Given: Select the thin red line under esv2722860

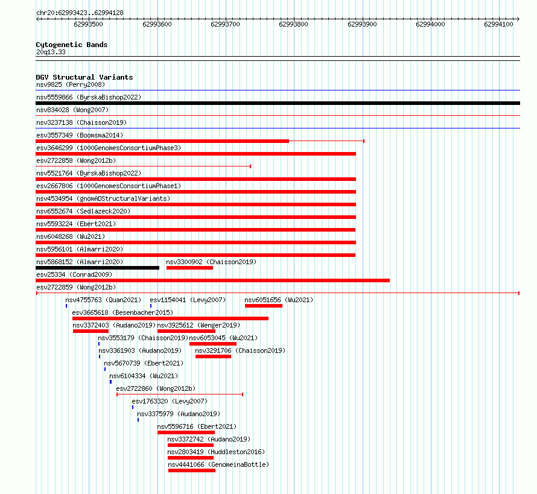Looking at the screenshot, I should click(180, 394).
